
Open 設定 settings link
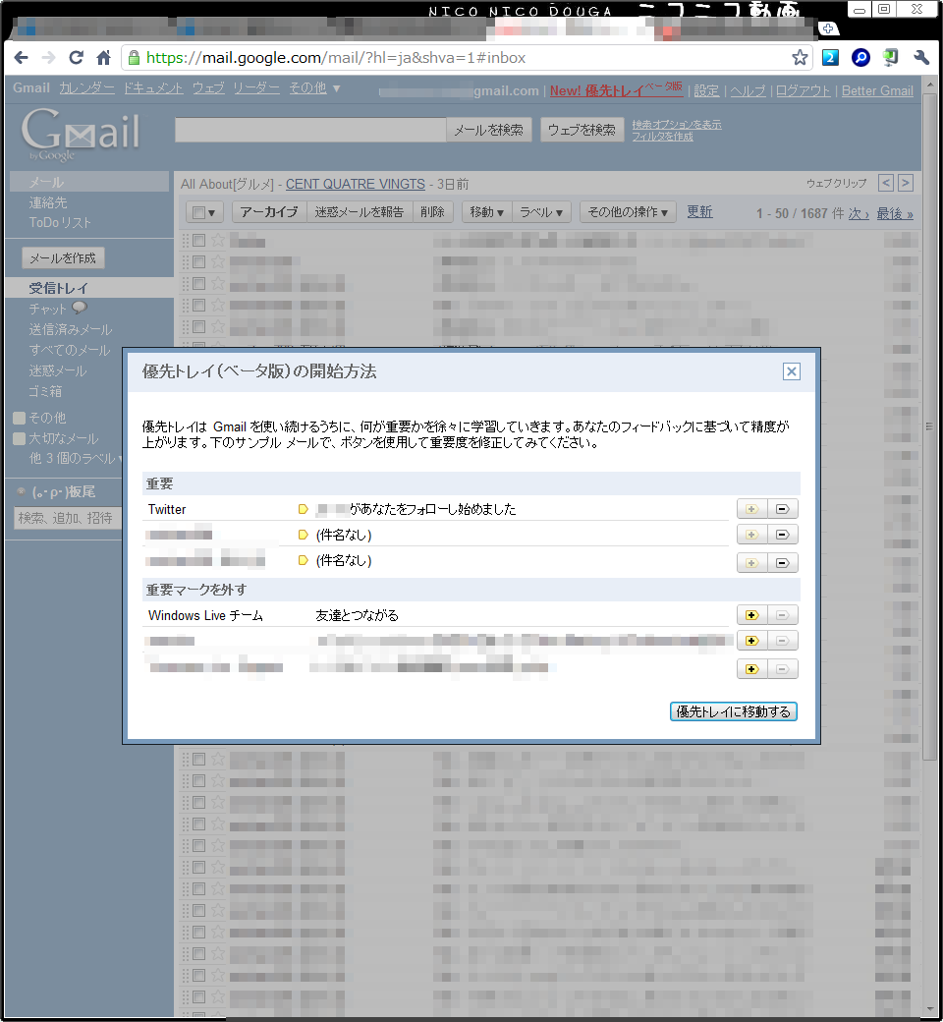[706, 90]
